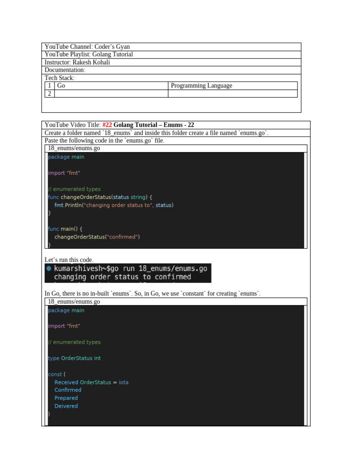Image resolution: width=352 pixels, height=469 pixels.
Task: Click the 'Received OrderStatus = iota' code line
Action: (91, 382)
